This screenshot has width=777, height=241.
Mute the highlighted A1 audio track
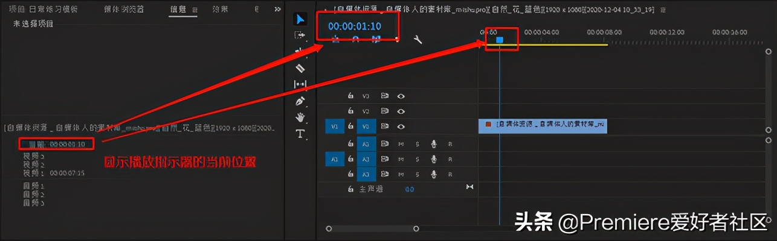pyautogui.click(x=401, y=159)
